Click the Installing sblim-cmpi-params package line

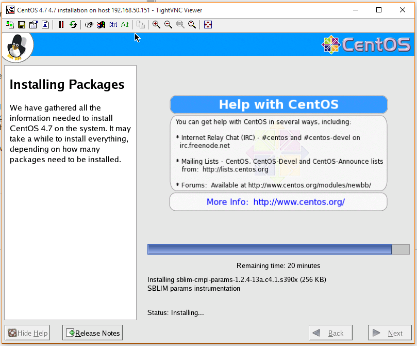[x=237, y=279]
